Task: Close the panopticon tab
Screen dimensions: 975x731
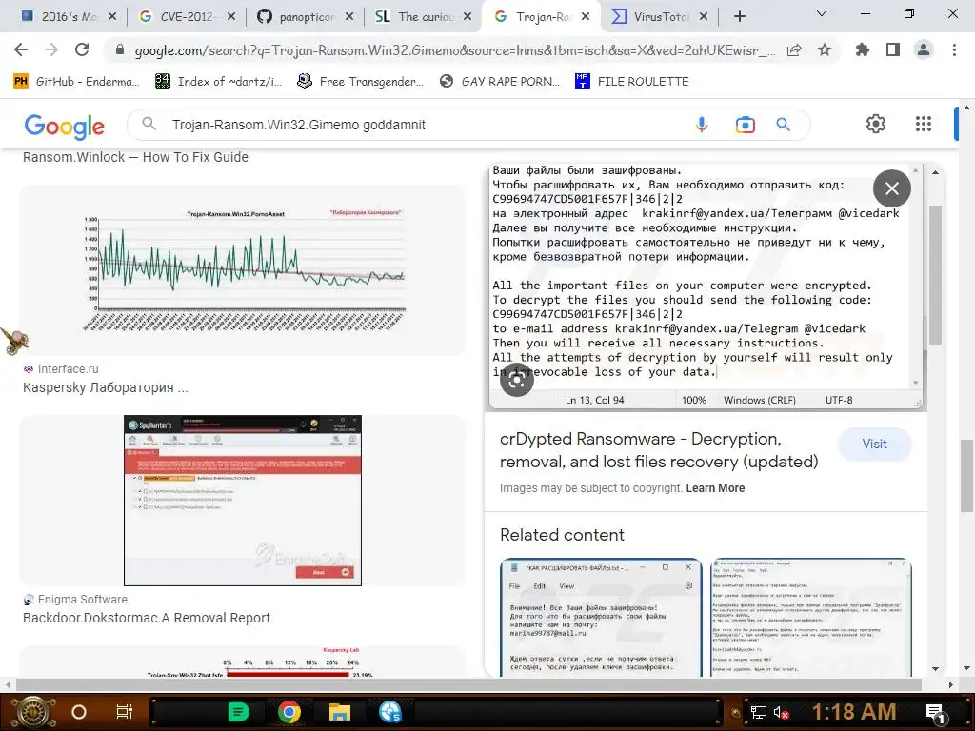Action: point(349,17)
